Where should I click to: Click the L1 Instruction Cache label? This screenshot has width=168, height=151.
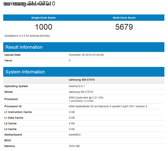point(18,112)
